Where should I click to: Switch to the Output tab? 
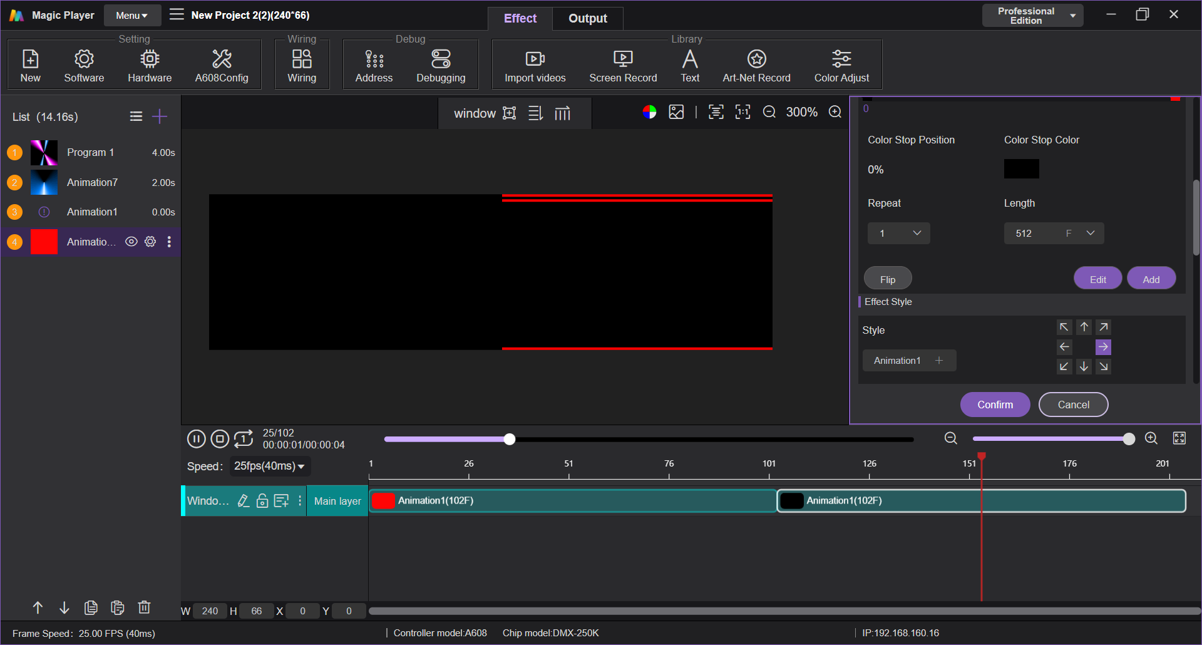tap(587, 19)
